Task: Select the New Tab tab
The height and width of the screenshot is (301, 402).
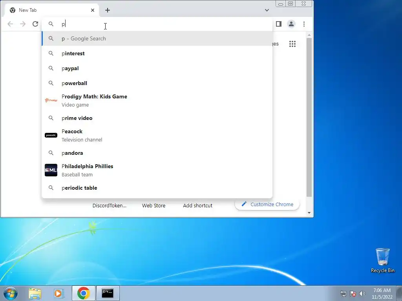Action: tap(51, 10)
